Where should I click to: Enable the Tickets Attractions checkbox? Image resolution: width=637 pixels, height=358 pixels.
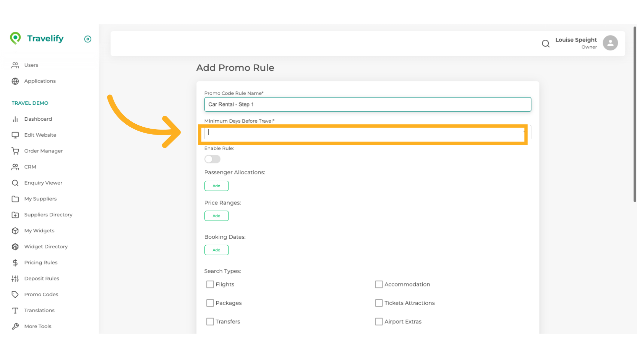coord(379,303)
